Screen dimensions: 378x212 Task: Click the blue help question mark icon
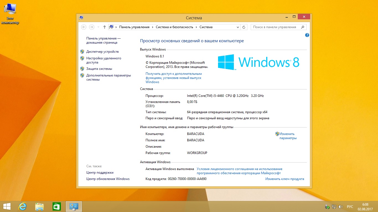click(307, 35)
